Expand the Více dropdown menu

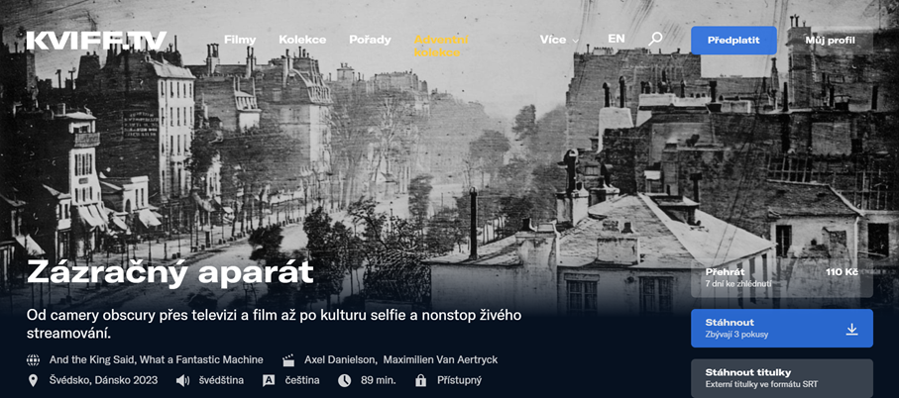pyautogui.click(x=559, y=40)
